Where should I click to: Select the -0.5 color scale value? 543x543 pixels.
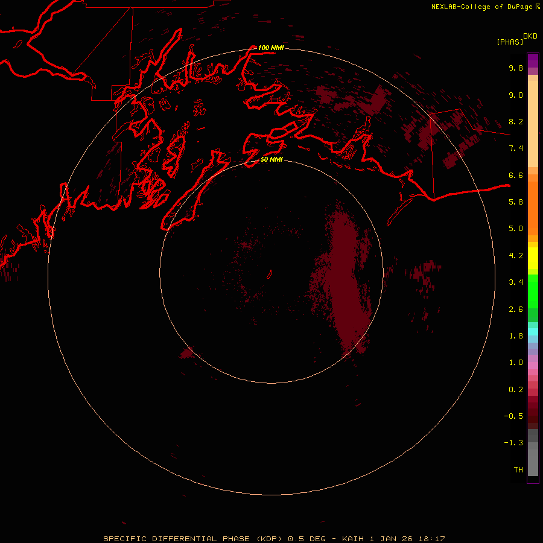(513, 416)
